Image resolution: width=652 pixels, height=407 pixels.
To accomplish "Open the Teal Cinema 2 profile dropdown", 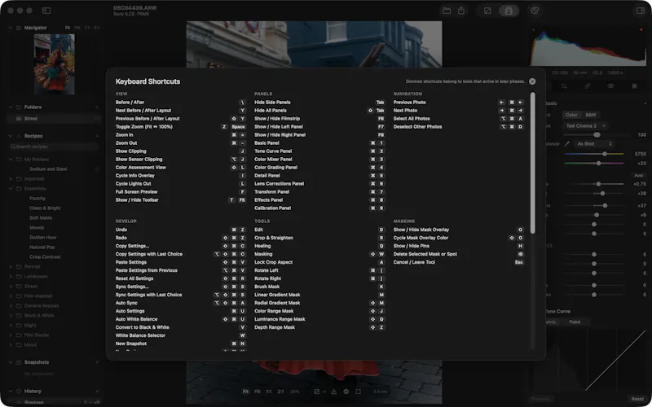I will coord(585,126).
